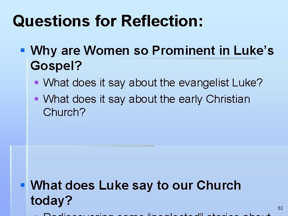Viewport: 288px width, 216px height.
Task: Click the word "Gospel?" in the first bullet
Action: [56, 66]
